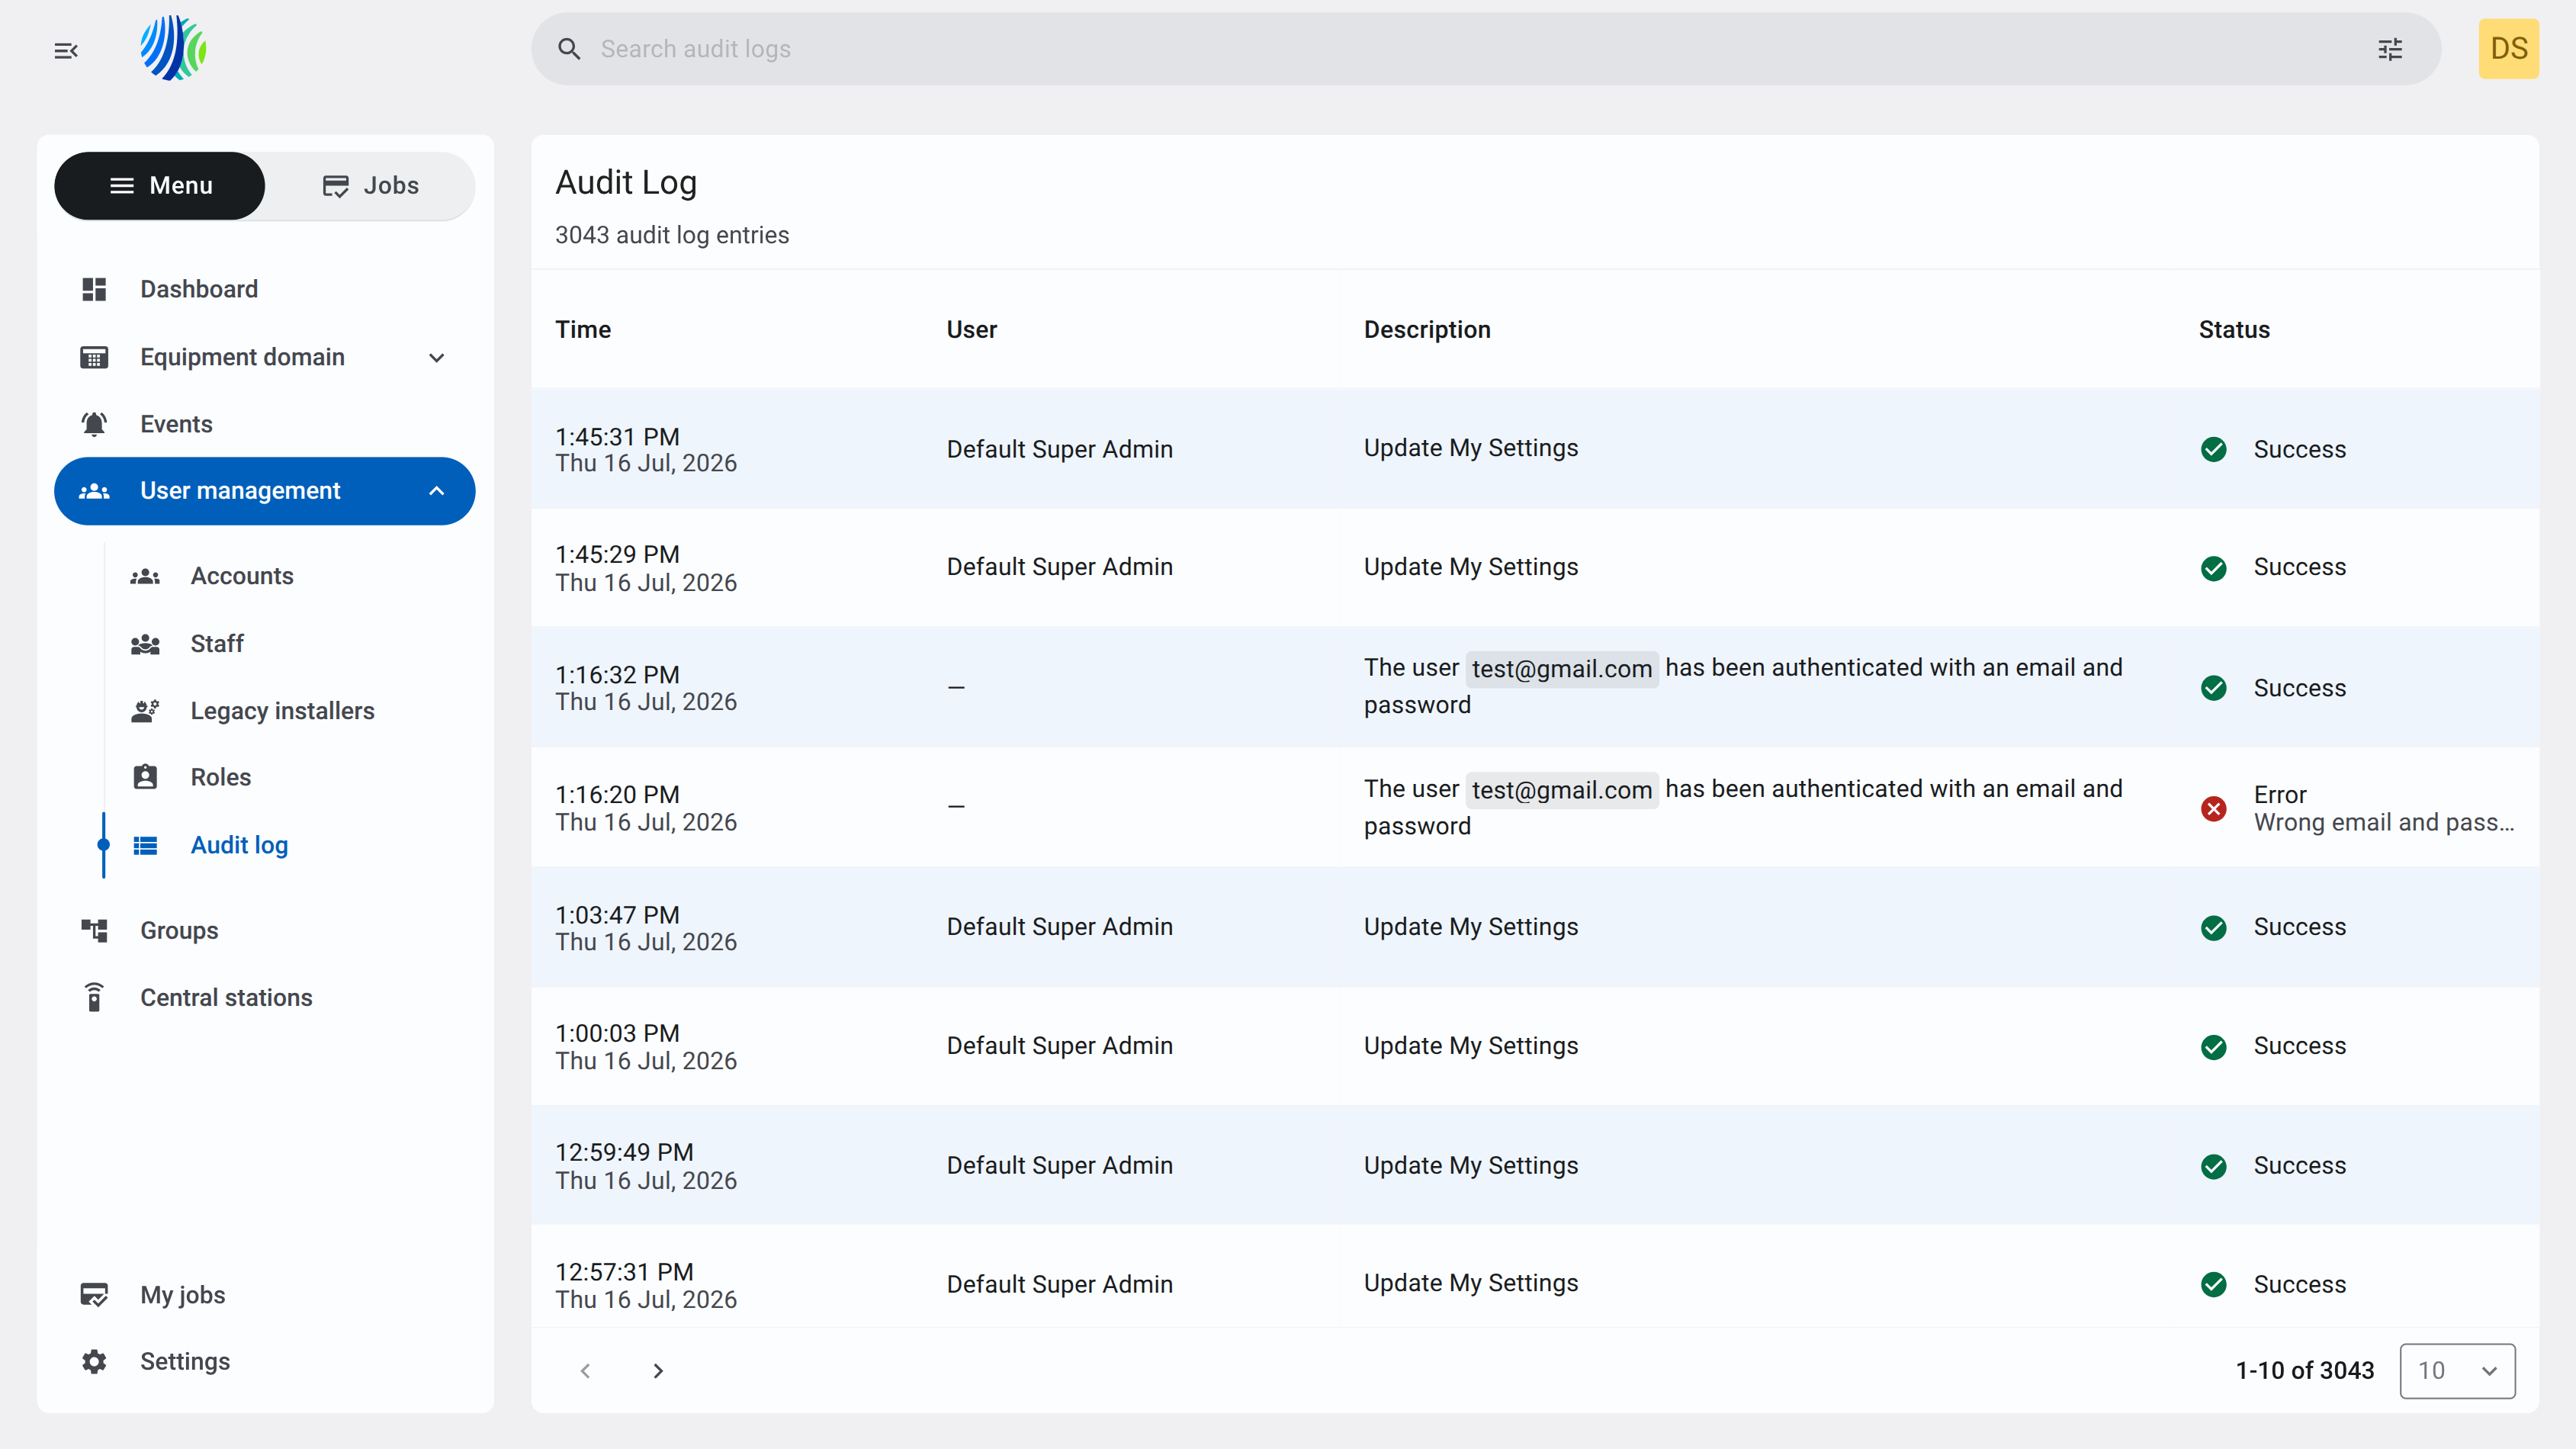The width and height of the screenshot is (2576, 1449).
Task: Open the Legacy installers submenu item
Action: coord(290,711)
